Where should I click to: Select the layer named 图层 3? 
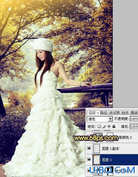[x=107, y=160]
